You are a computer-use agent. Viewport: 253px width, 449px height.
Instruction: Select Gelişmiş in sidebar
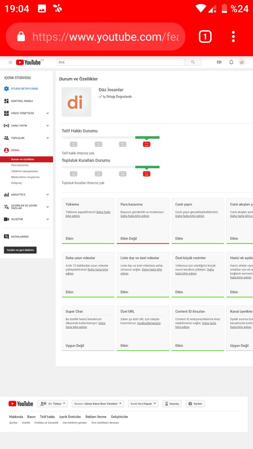pos(16,183)
